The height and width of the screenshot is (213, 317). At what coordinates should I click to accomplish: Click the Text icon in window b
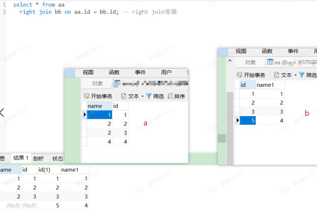point(276,75)
